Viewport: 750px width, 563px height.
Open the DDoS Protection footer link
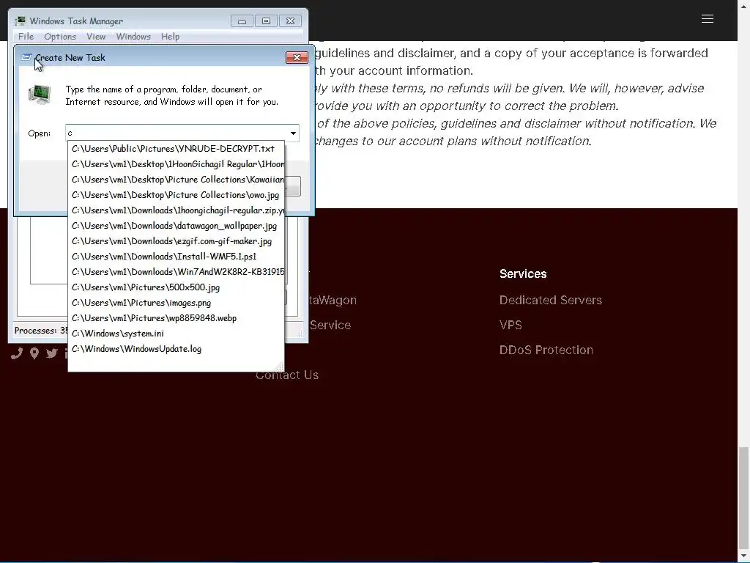(546, 350)
